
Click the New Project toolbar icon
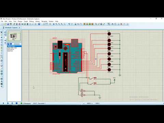(x=2, y=24)
